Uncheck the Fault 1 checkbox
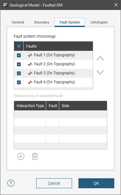The image size is (121, 195). pyautogui.click(x=19, y=55)
